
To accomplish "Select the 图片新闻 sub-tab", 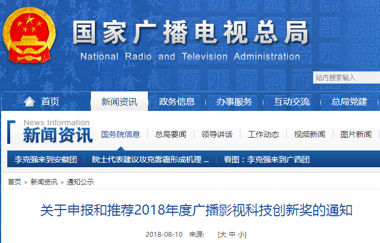I will click(356, 134).
